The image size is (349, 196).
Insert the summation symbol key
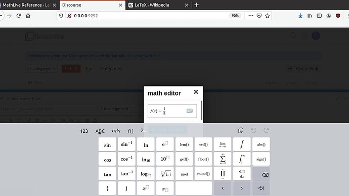pyautogui.click(x=223, y=159)
